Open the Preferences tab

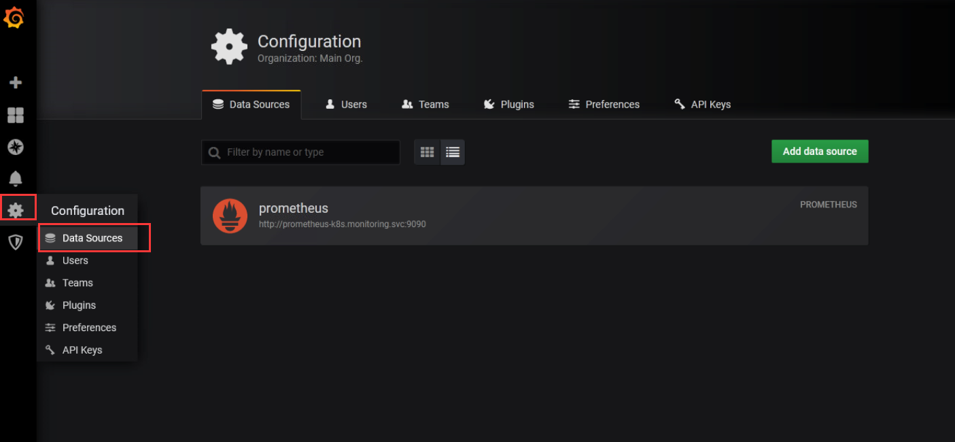coord(604,105)
